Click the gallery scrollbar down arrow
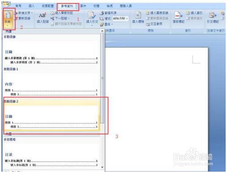This screenshot has width=227, height=173. click(x=102, y=167)
